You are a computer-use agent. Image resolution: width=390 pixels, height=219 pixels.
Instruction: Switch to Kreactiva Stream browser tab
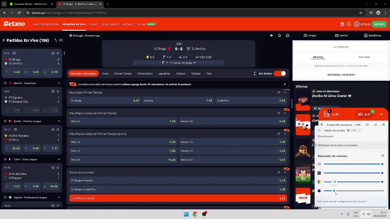pyautogui.click(x=32, y=4)
